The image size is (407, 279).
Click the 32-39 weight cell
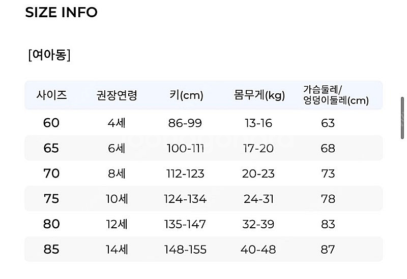click(258, 224)
